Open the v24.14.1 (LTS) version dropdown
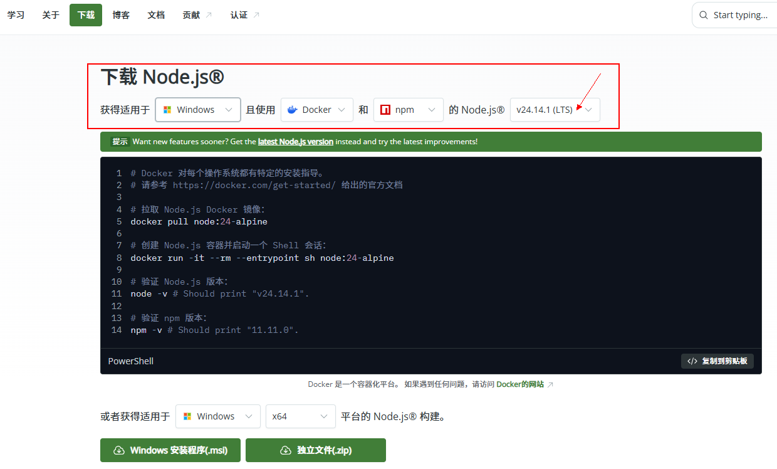Viewport: 777px width, 469px height. click(555, 110)
